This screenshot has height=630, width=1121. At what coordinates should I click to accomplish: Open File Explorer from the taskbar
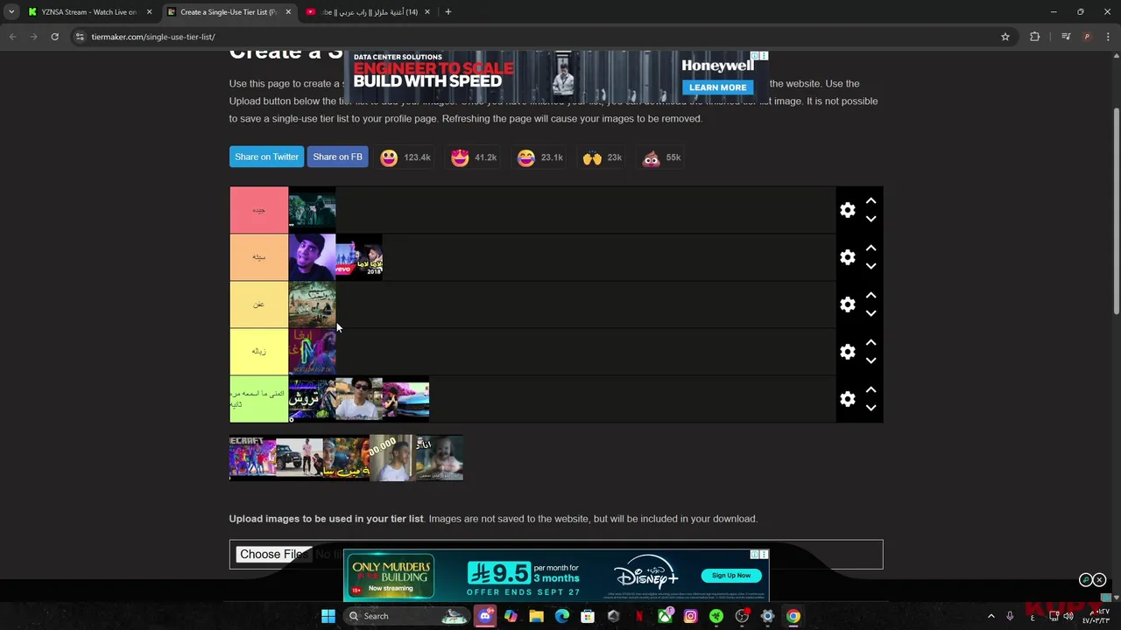536,616
